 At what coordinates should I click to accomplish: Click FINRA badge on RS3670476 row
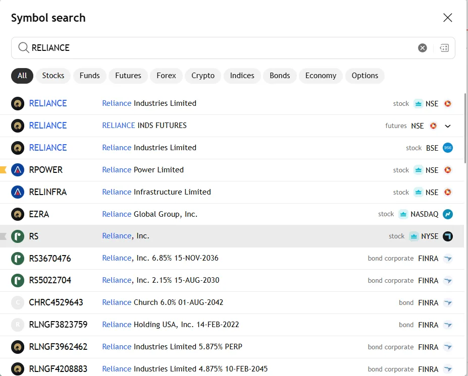point(448,259)
